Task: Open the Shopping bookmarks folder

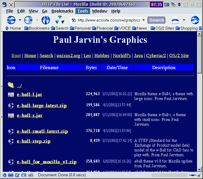Action: [187, 28]
